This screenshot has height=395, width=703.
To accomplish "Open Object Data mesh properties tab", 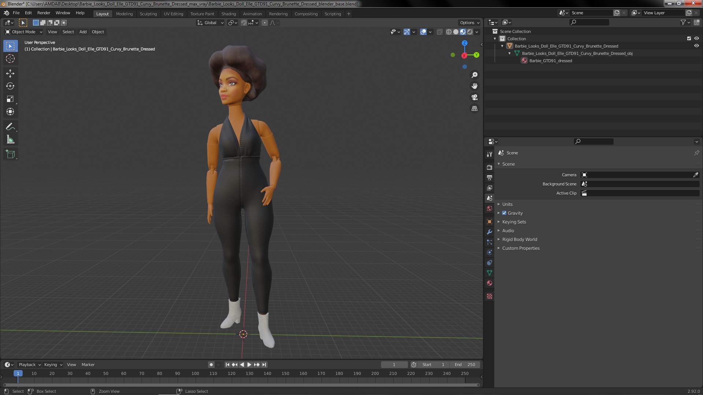I will (490, 273).
